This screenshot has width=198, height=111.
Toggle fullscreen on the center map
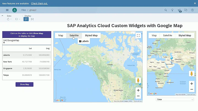click(138, 35)
